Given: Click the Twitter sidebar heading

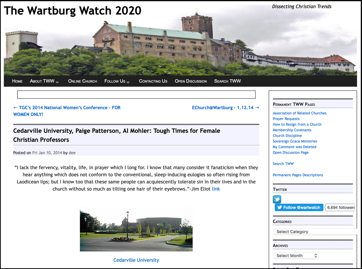Looking at the screenshot, I should (x=280, y=189).
